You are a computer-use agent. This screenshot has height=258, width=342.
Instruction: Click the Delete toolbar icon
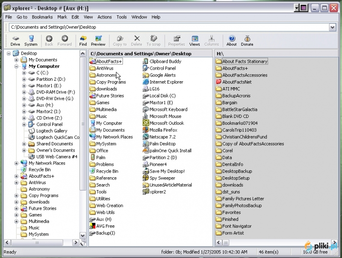point(137,41)
